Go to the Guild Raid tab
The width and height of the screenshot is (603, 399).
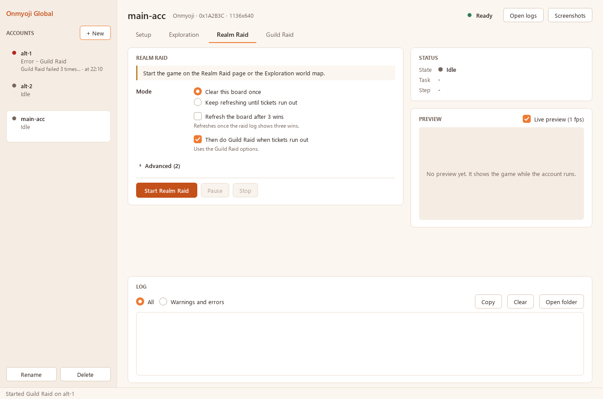[280, 35]
